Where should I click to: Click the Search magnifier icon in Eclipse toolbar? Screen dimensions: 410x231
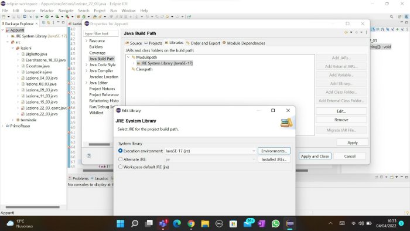coord(391,16)
